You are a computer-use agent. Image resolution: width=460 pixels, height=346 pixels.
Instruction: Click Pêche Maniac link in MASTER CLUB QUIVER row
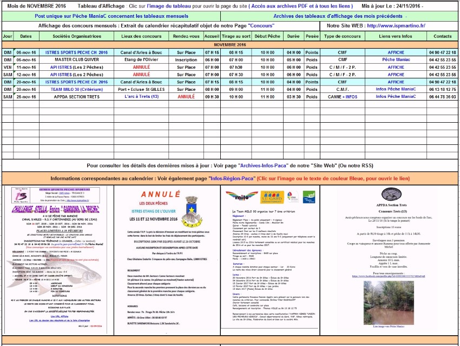pyautogui.click(x=396, y=59)
